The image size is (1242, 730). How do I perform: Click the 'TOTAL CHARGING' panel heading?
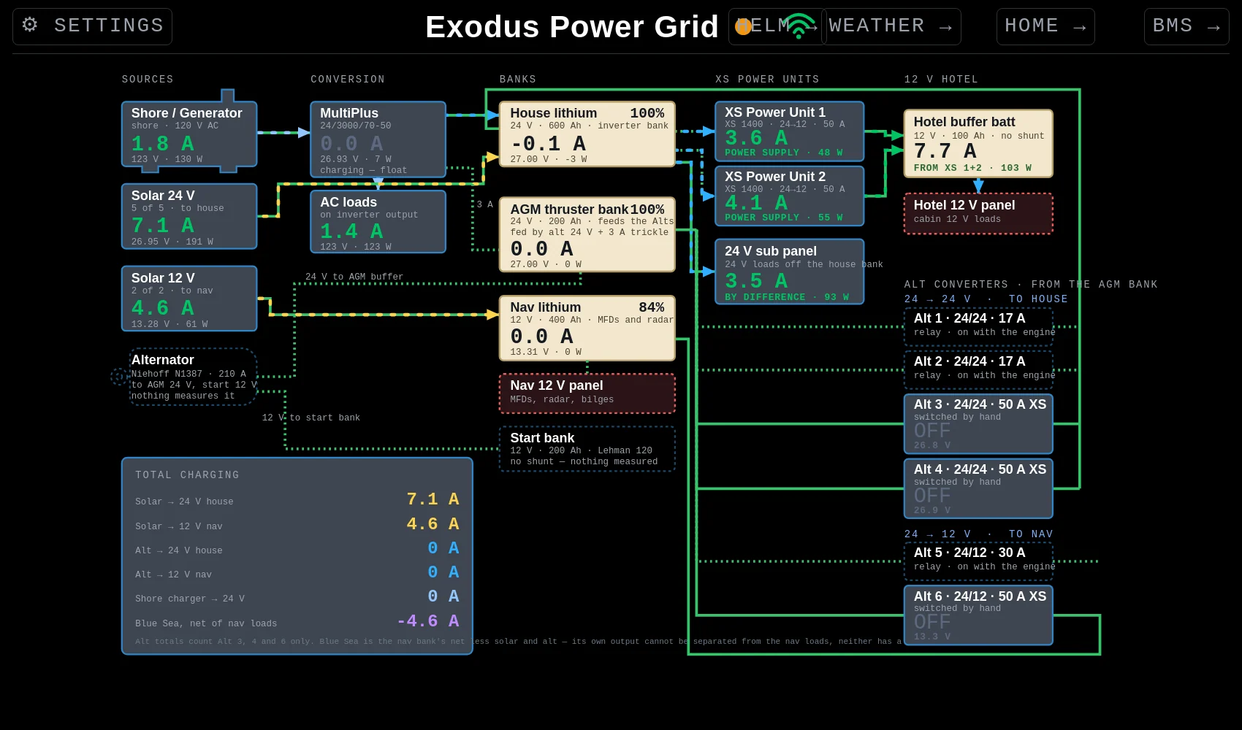187,475
